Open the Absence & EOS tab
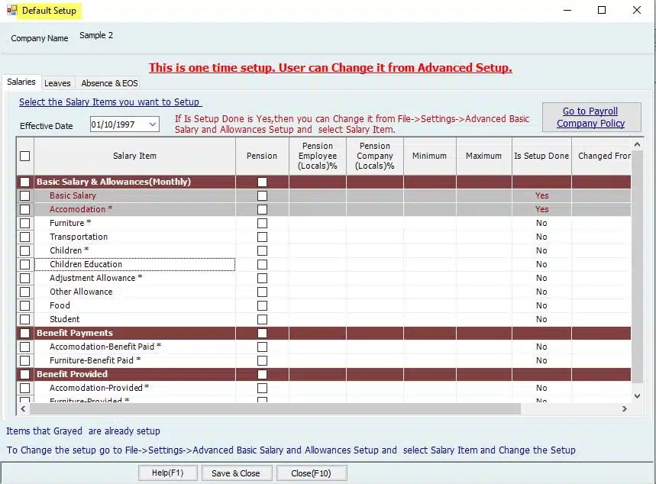Viewport: 656px width, 484px height. (x=109, y=83)
